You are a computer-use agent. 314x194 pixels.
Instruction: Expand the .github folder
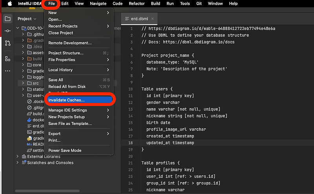coord(23,34)
